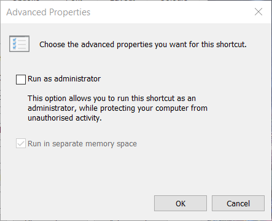Screen dimensions: 272x221
Task: Close the Advanced Properties dialog with the X
Action: point(258,12)
